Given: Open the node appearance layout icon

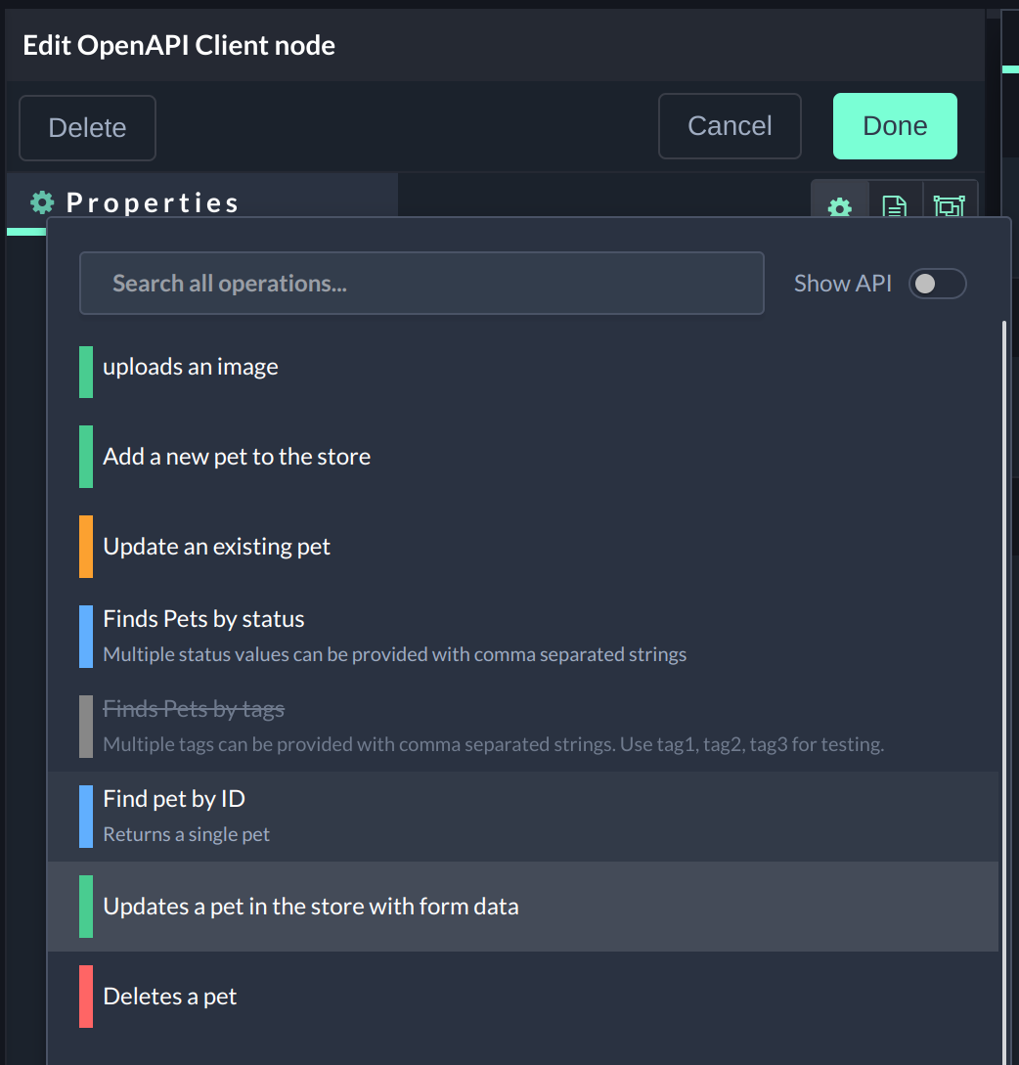Looking at the screenshot, I should (x=949, y=205).
